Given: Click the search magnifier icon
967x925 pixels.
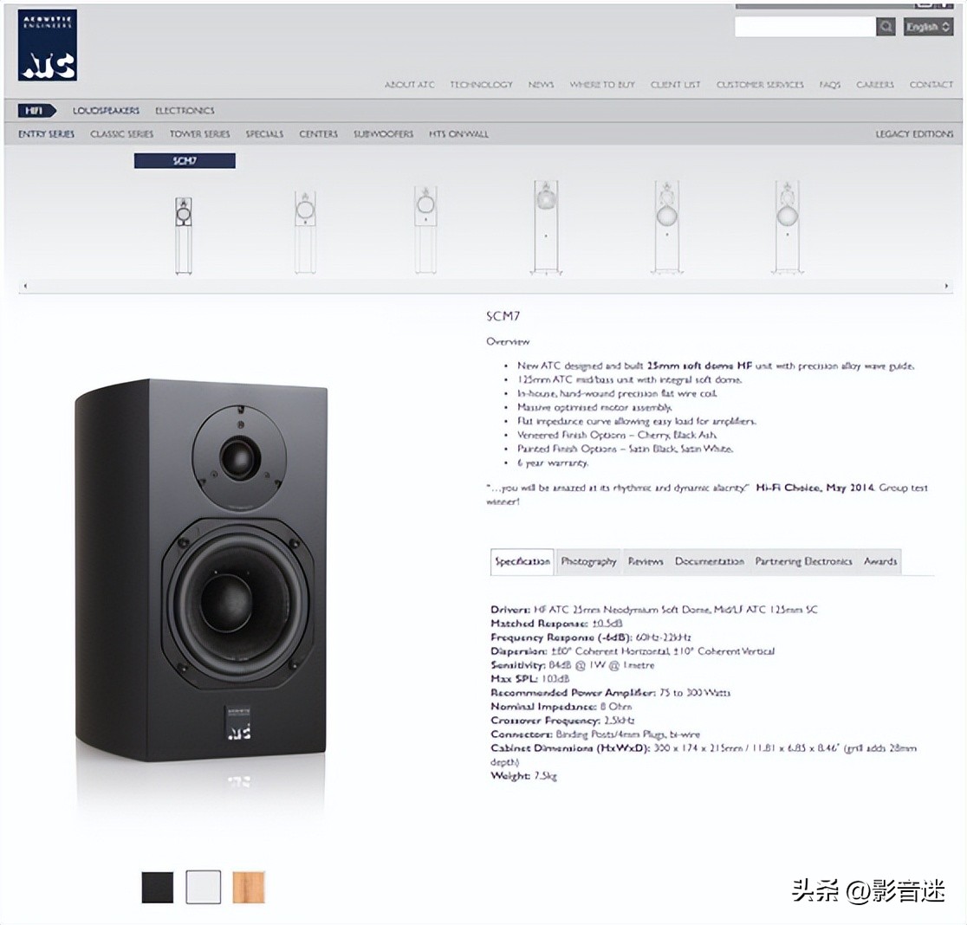Looking at the screenshot, I should click(x=886, y=27).
